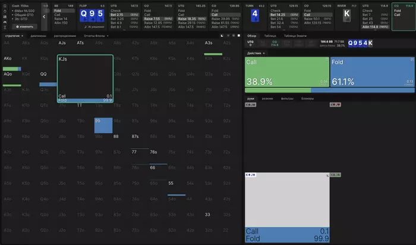The height and width of the screenshot is (245, 416).
Task: Click the blue Fold 61.1% card
Action: pos(372,72)
